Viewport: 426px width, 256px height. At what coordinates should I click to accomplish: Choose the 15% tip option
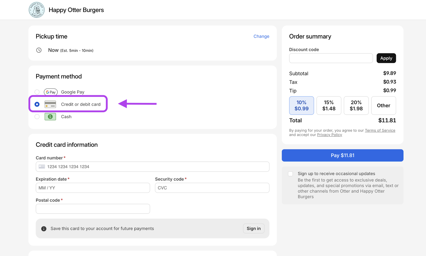(x=329, y=105)
